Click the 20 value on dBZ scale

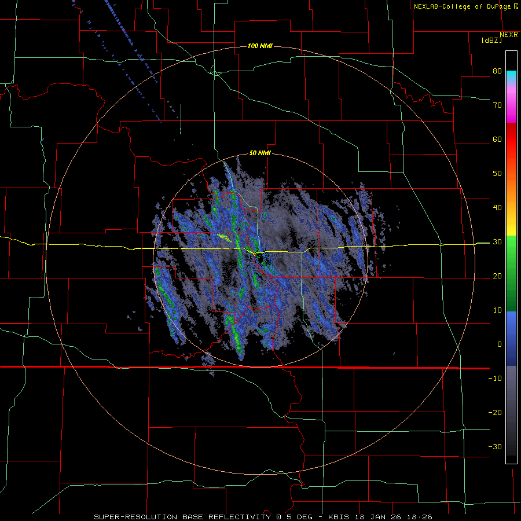pyautogui.click(x=497, y=276)
